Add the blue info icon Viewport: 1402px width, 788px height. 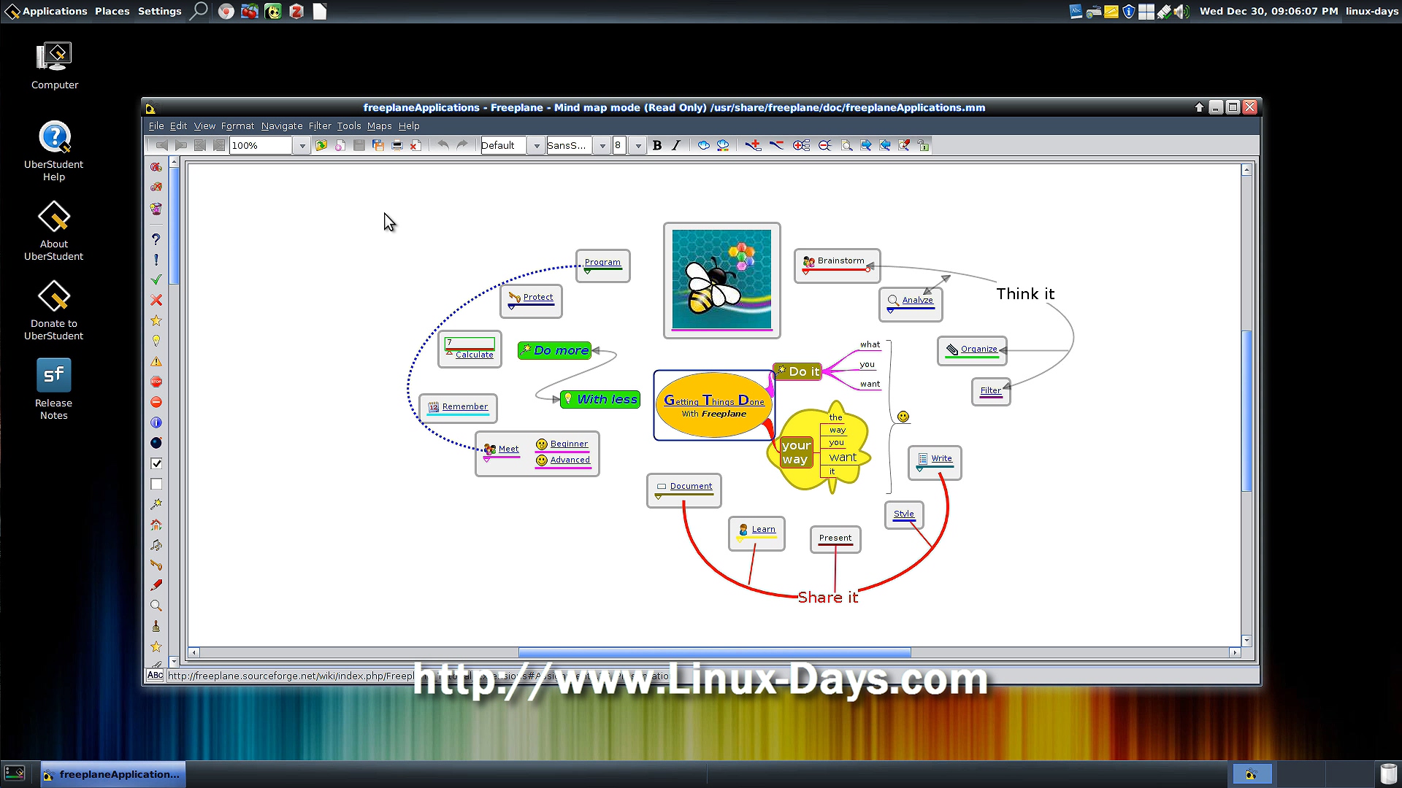156,422
